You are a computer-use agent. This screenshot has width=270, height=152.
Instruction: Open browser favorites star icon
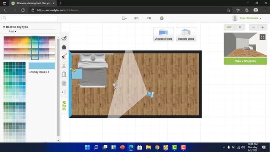click(238, 10)
